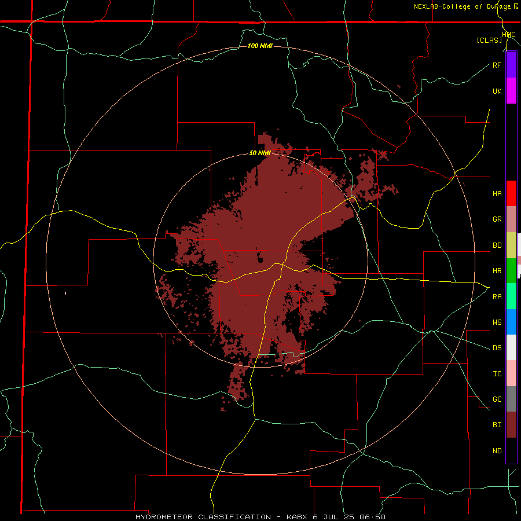Click the RF legend label

coord(497,65)
